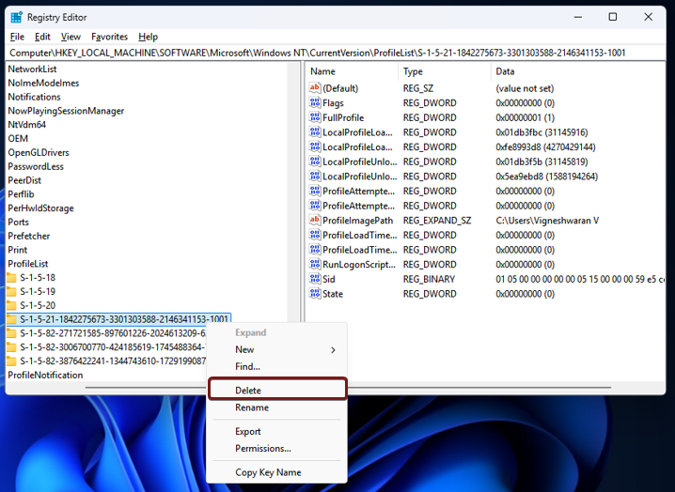Click the Data column header
This screenshot has height=492, width=675.
click(578, 71)
